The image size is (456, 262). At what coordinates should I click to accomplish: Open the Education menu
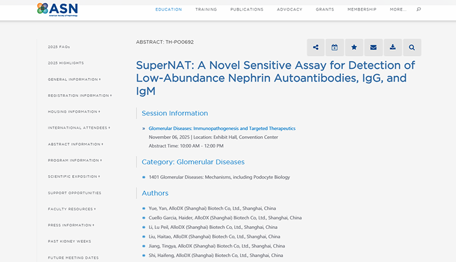pos(168,10)
